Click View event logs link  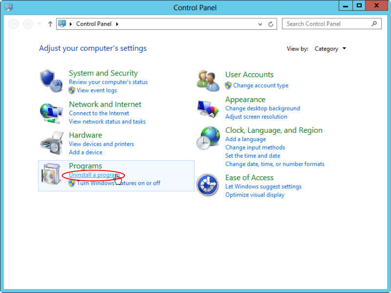97,91
